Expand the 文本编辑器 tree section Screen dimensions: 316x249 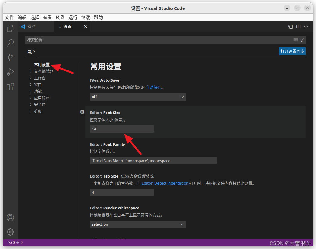tap(31, 71)
